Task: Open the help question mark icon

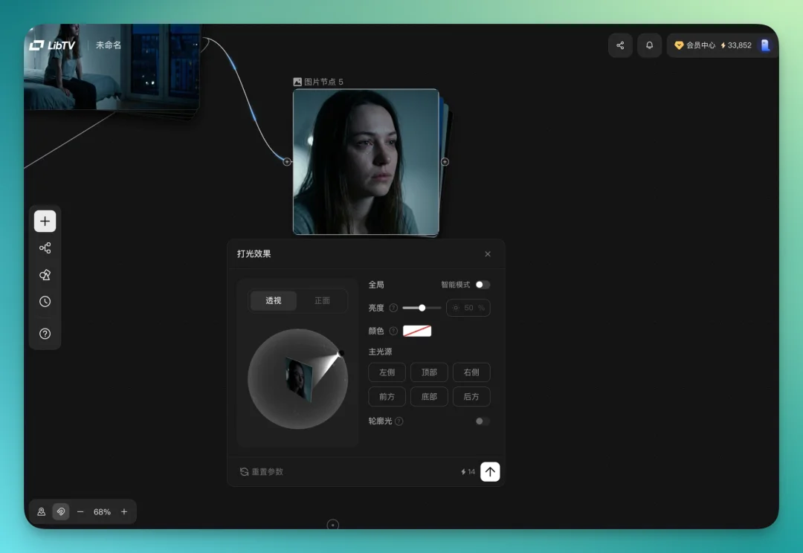Action: tap(45, 333)
